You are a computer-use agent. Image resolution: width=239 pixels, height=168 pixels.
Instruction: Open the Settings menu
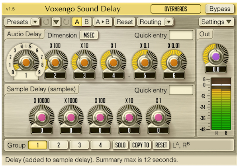(x=216, y=22)
